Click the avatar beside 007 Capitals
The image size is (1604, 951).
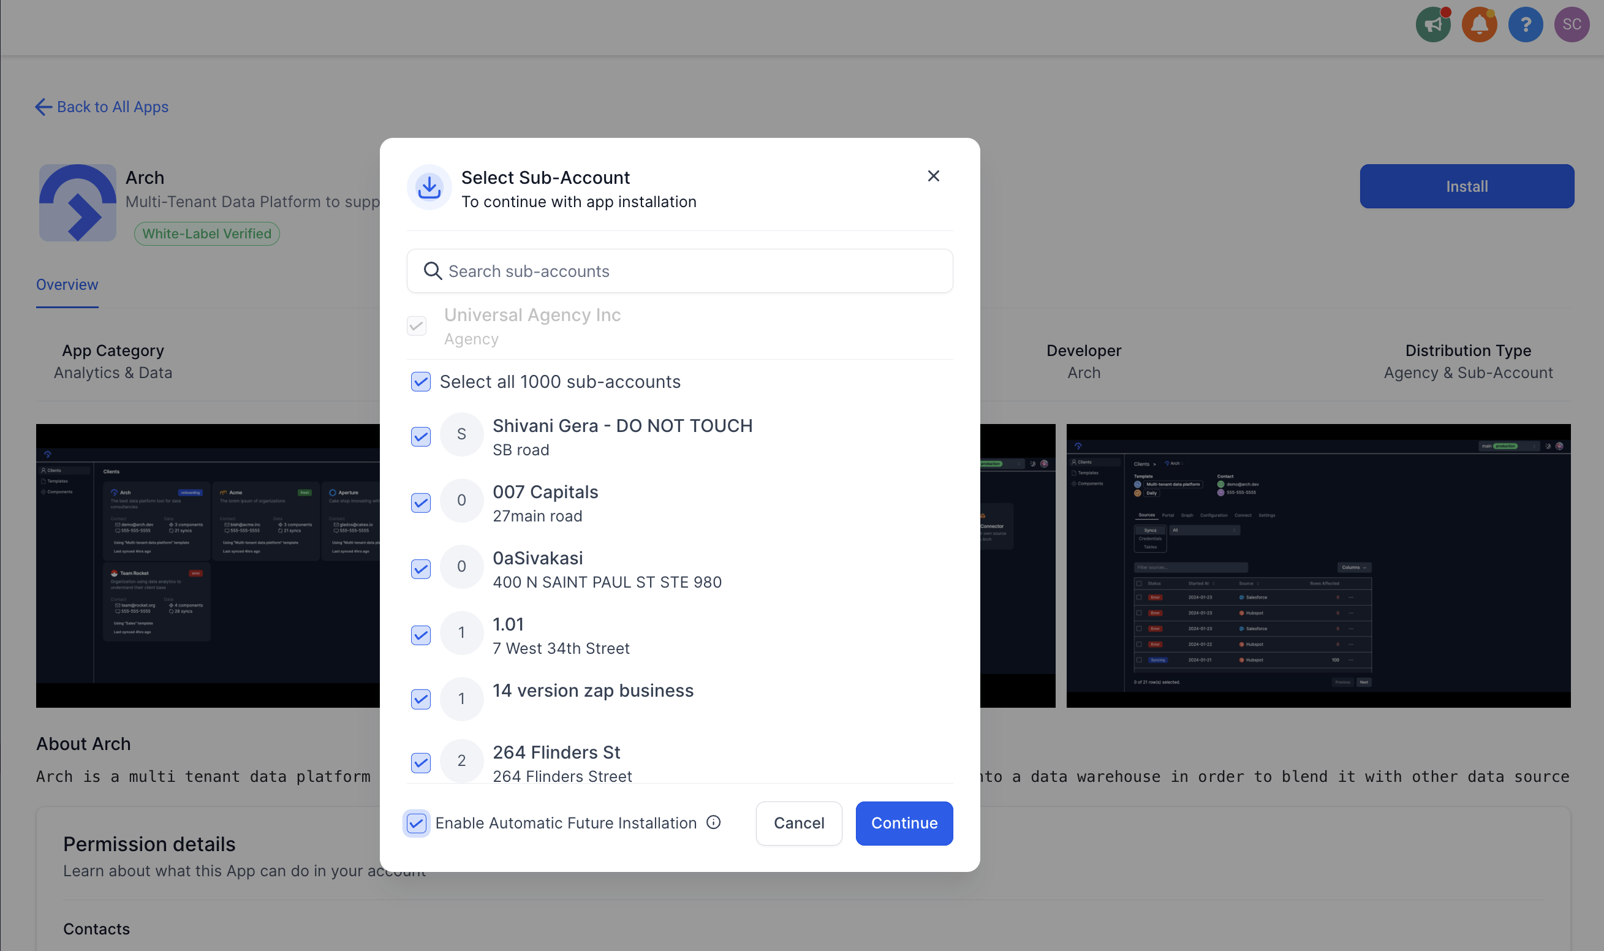coord(461,501)
